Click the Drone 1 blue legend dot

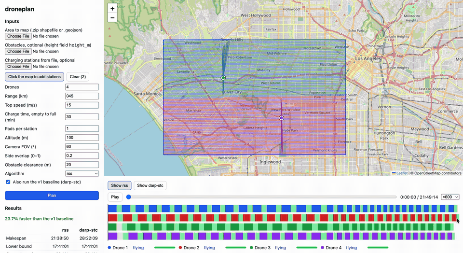tap(109, 248)
